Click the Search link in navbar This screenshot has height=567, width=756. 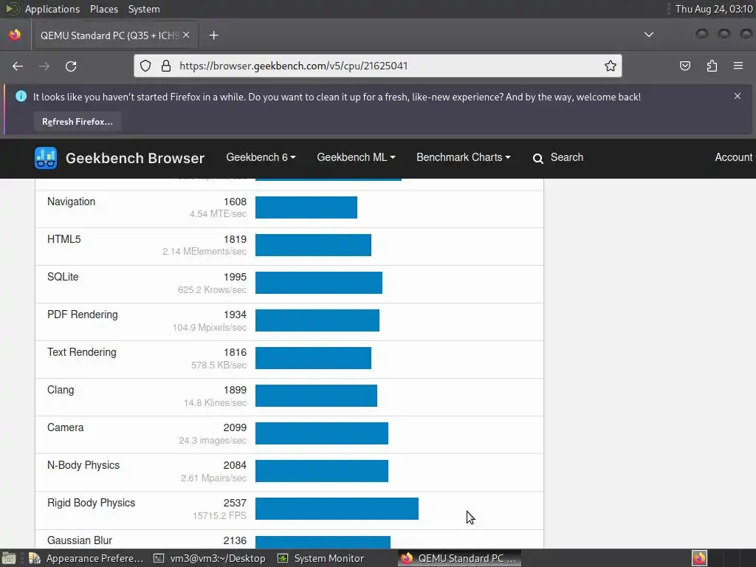point(558,158)
